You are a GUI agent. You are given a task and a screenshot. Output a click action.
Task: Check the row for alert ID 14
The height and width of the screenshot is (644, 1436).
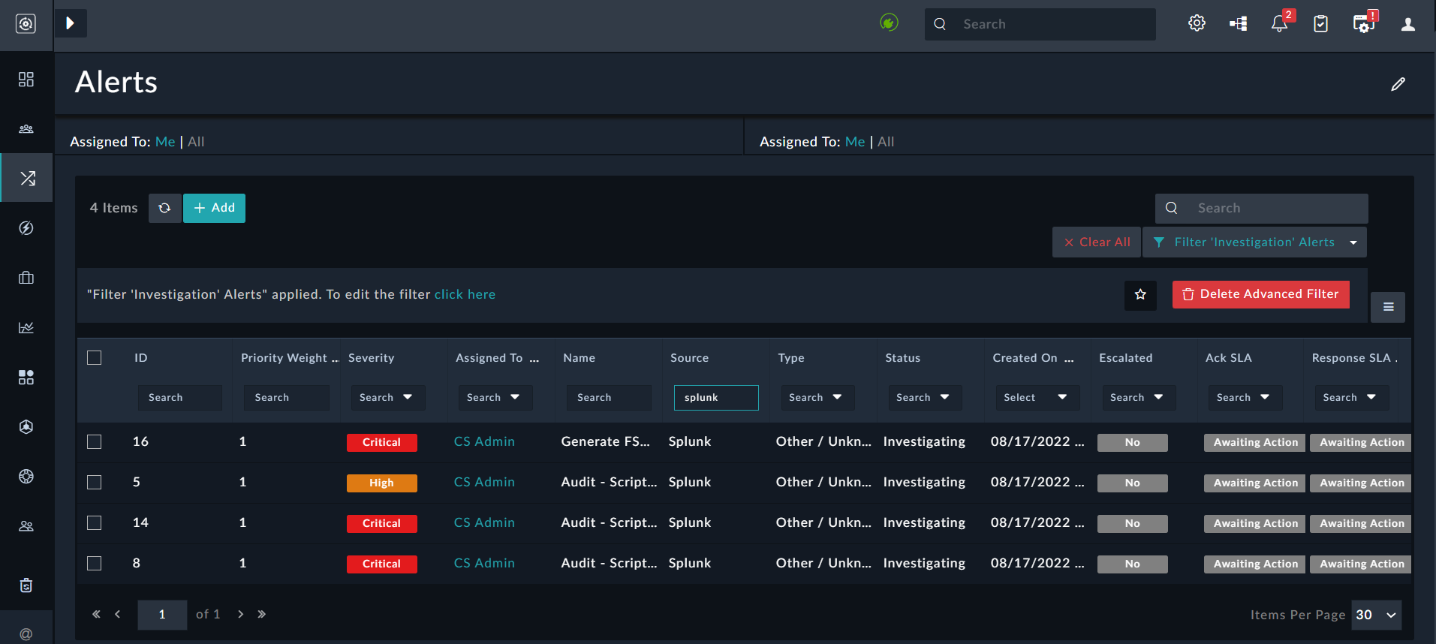(94, 522)
